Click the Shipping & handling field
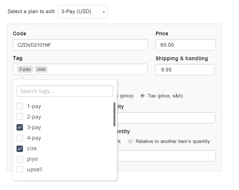The width and height of the screenshot is (239, 190). click(185, 70)
